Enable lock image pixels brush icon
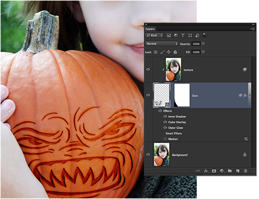 162,52
